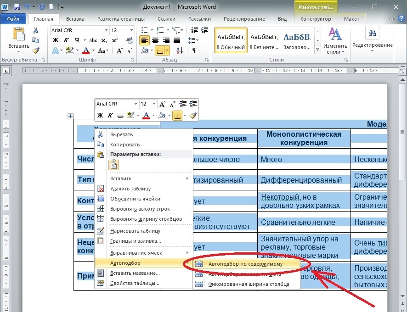This screenshot has width=407, height=312.
Task: Open mini toolbar font size dropdown
Action: [x=154, y=104]
